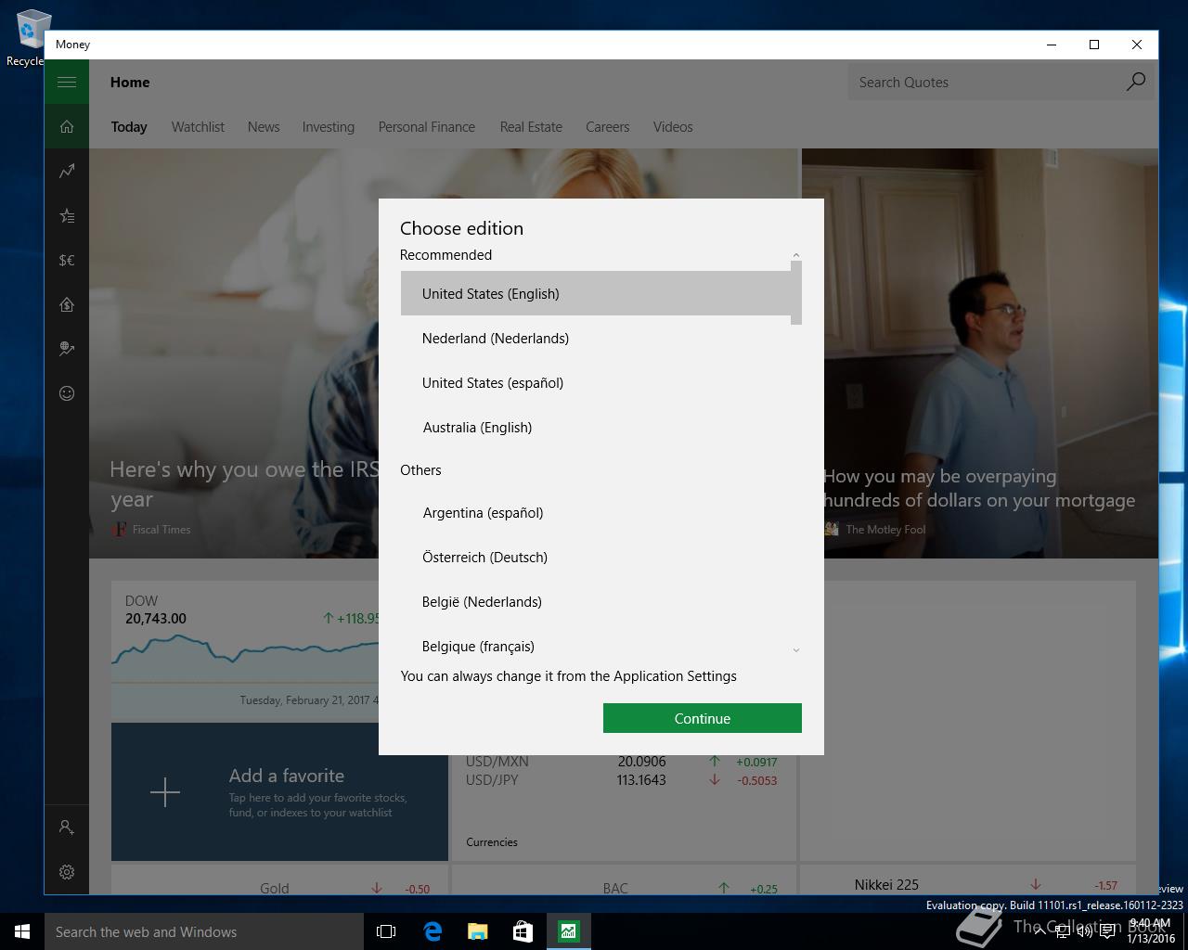This screenshot has height=950, width=1188.
Task: Open the action center notification icon
Action: [1107, 931]
